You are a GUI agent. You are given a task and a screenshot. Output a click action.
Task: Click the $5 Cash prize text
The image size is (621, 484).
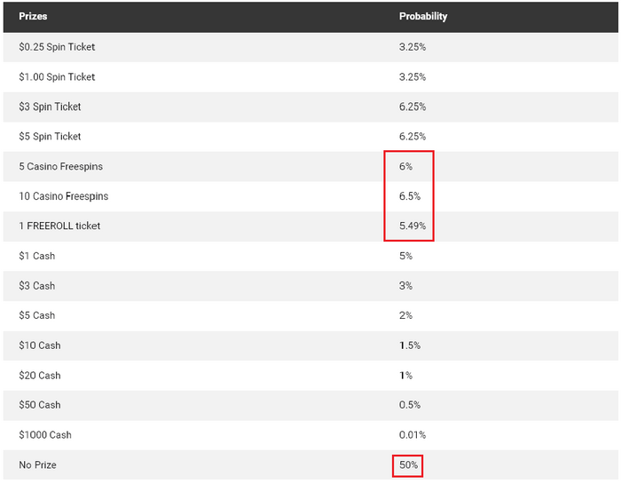coord(37,315)
